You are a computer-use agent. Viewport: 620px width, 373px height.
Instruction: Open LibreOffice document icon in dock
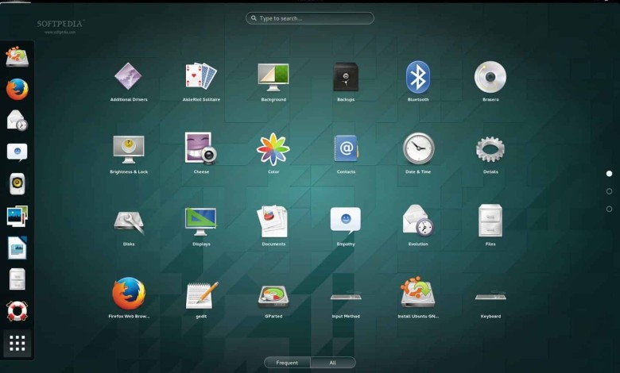coord(17,248)
